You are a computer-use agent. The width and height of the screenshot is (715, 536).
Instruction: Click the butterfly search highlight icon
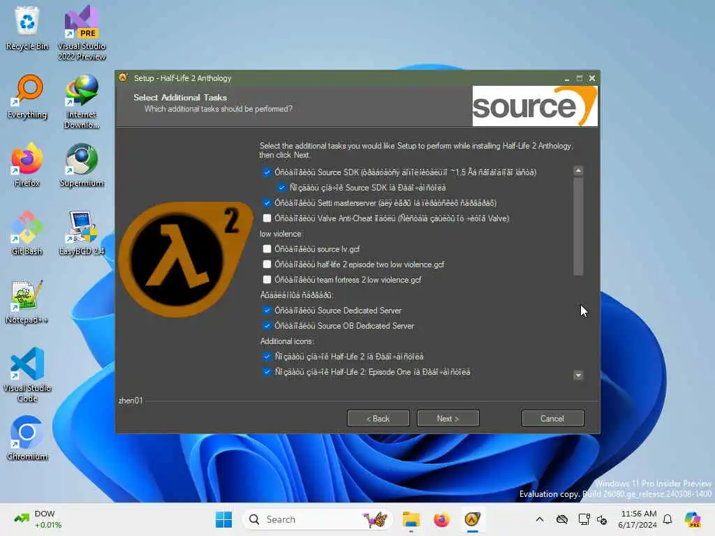pos(375,519)
